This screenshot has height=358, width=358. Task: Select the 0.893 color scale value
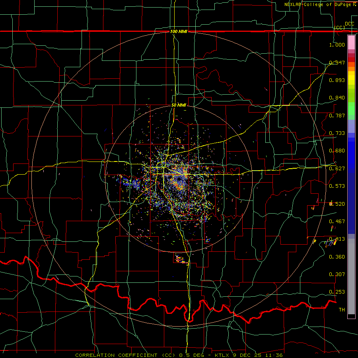click(337, 80)
